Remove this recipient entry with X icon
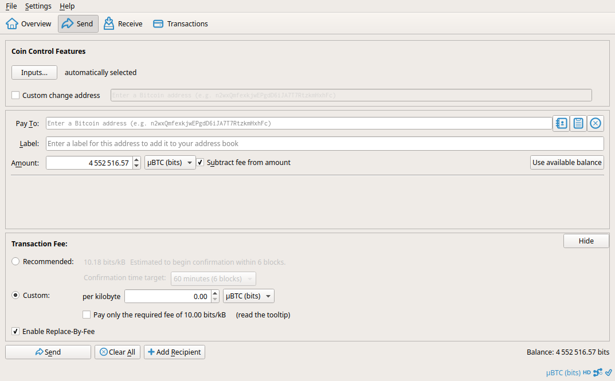The width and height of the screenshot is (615, 381). [x=595, y=124]
